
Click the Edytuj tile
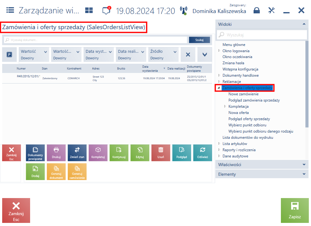click(x=140, y=153)
